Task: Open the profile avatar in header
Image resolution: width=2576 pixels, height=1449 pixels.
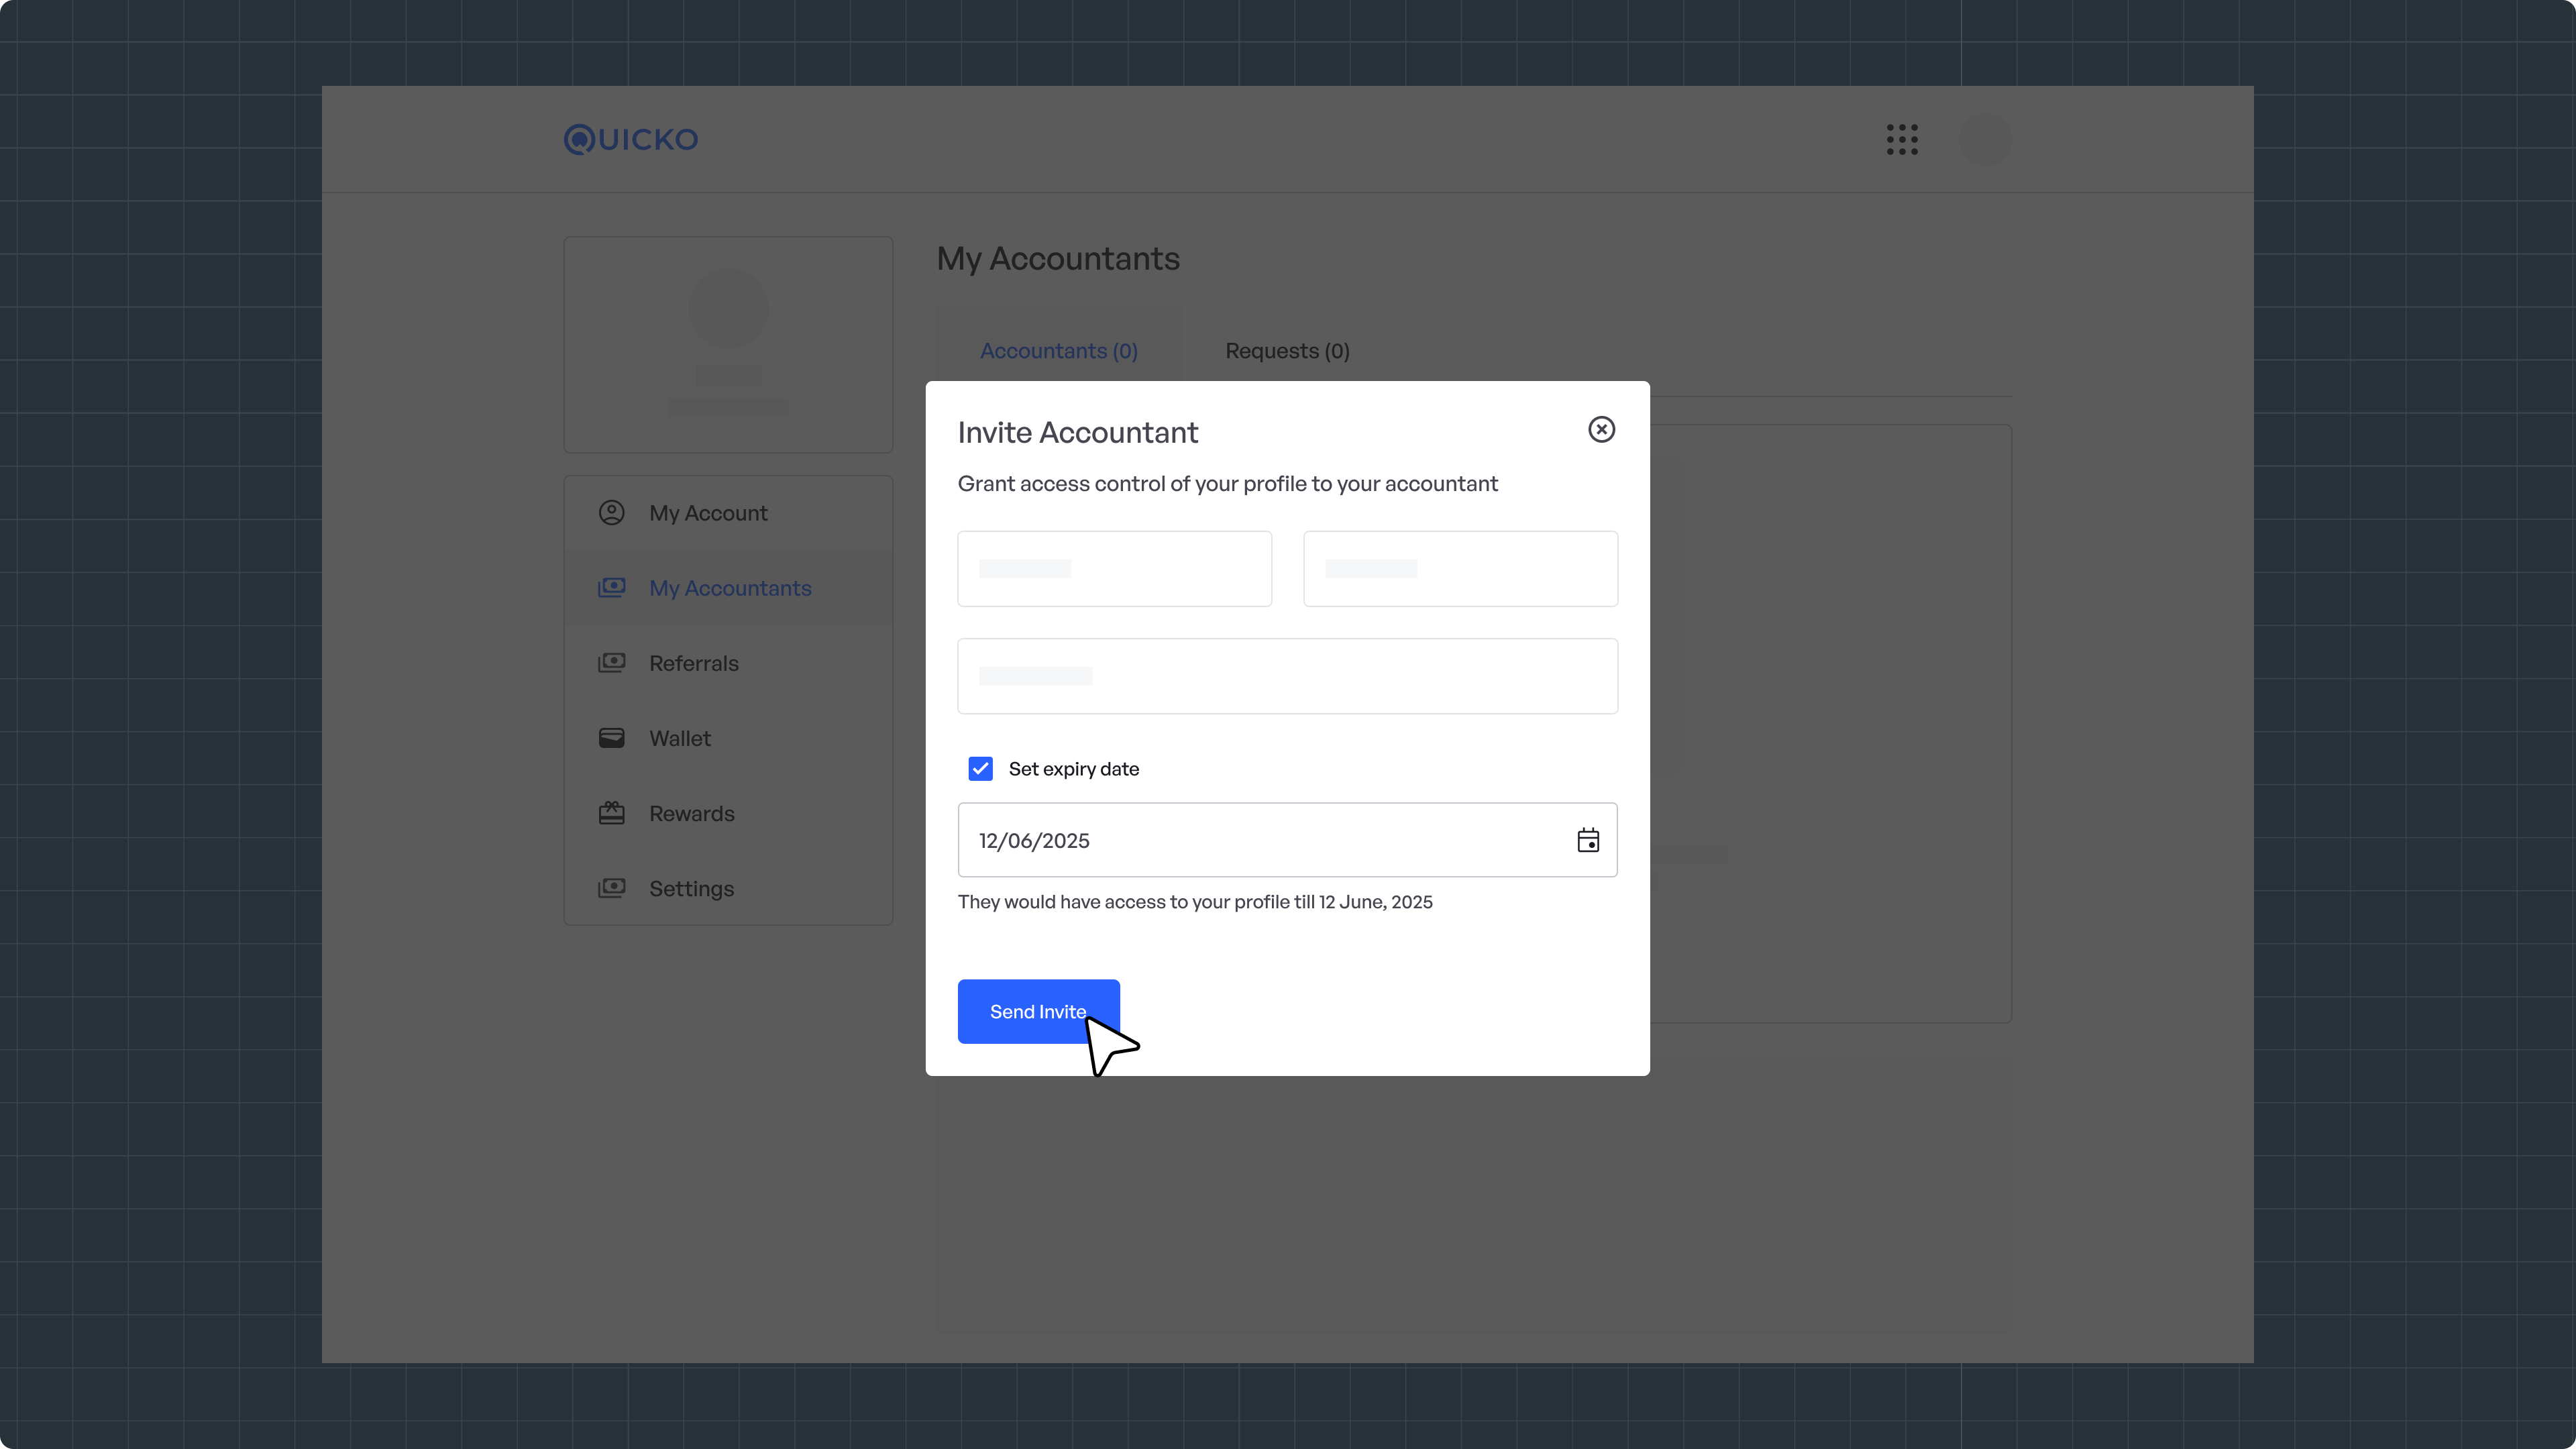Action: coord(1985,139)
